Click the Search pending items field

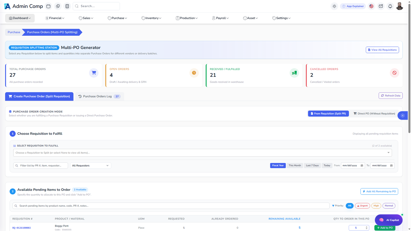[171, 206]
